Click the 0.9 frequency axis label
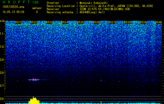Viewport: 164px width, 104px height. (2, 60)
